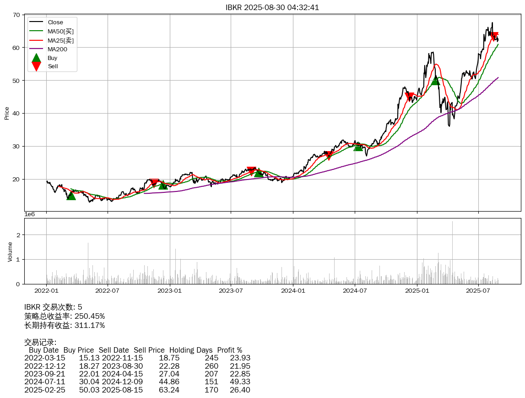Click the MA50 legend label
The width and height of the screenshot is (525, 398).
pyautogui.click(x=60, y=31)
